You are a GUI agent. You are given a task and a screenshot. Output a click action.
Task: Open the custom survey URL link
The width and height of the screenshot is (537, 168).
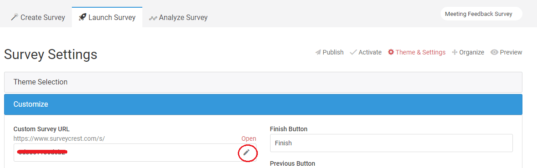click(249, 138)
